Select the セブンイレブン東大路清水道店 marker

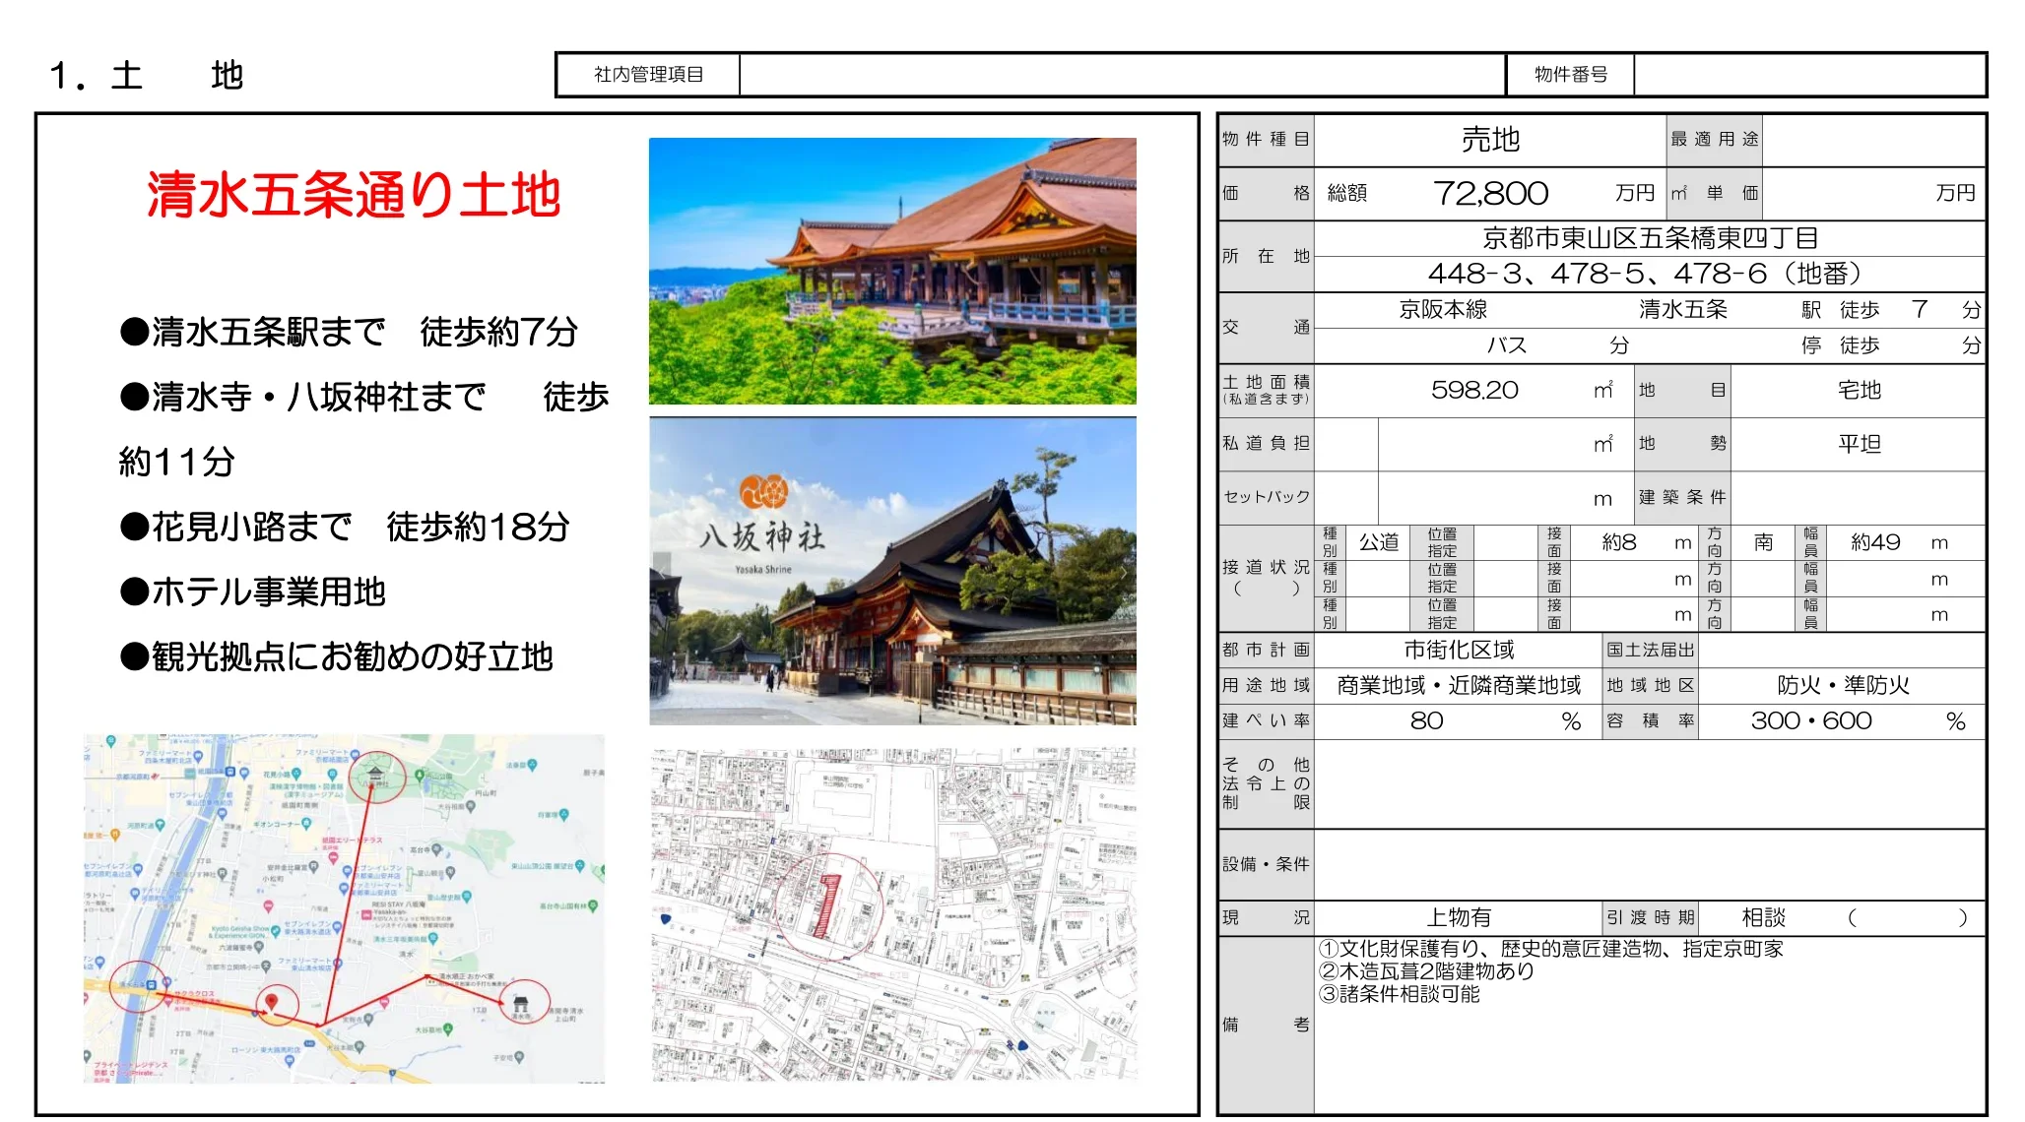tap(275, 929)
